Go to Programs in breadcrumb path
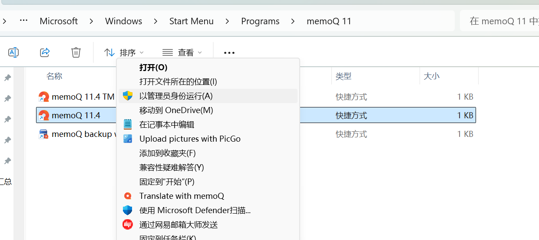The image size is (539, 240). [260, 21]
